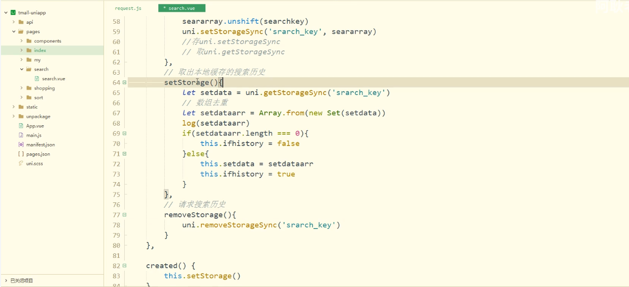This screenshot has width=629, height=287.
Task: Click the shopping folder icon
Action: click(x=29, y=88)
